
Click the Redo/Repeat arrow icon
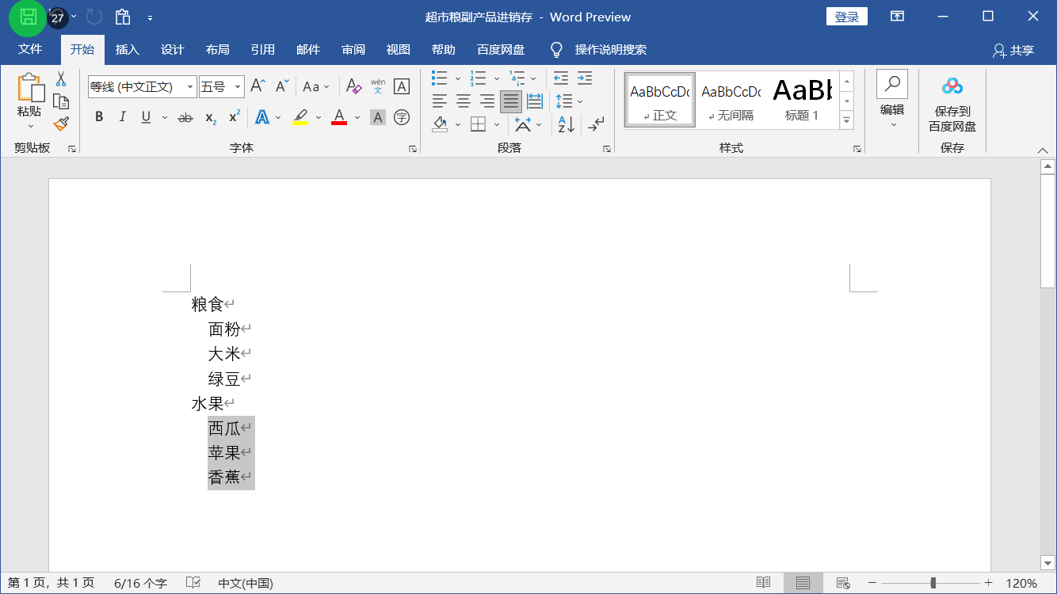coord(93,17)
